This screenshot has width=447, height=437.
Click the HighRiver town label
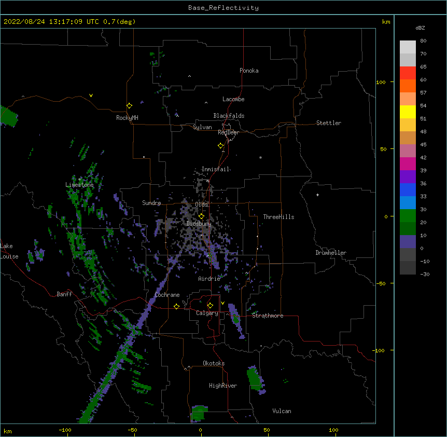pyautogui.click(x=223, y=386)
